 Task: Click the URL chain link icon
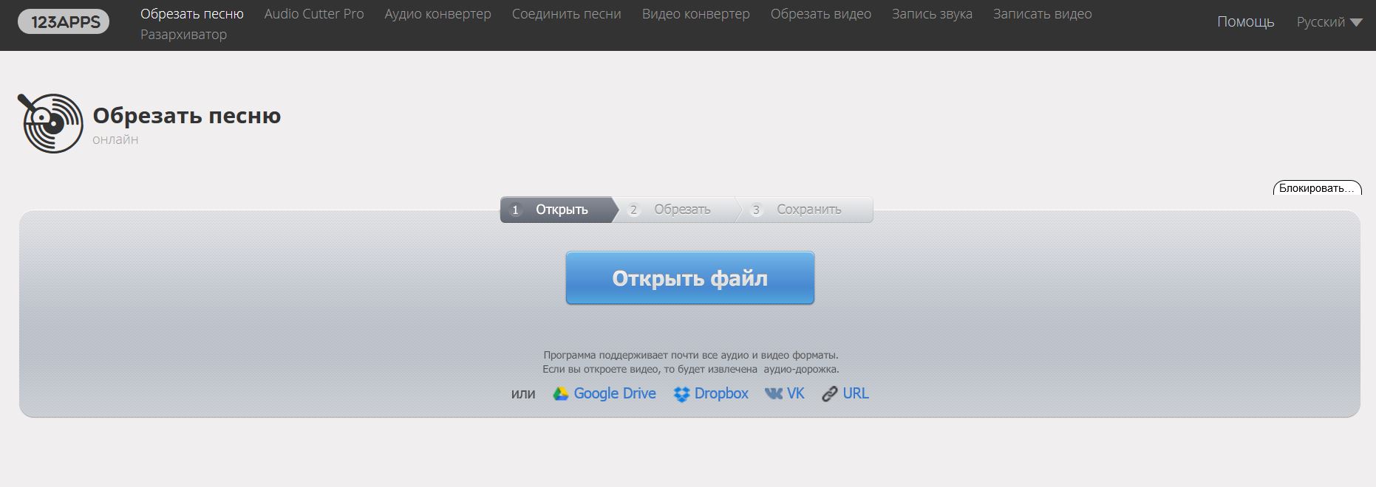830,394
